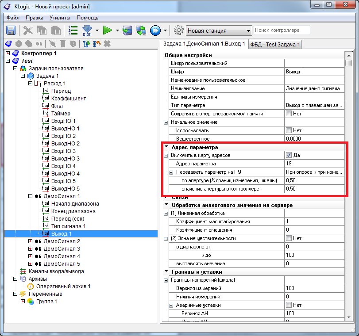Click the blue fast-forward circle icon
Screen dimensions: 359x336
tap(155, 31)
